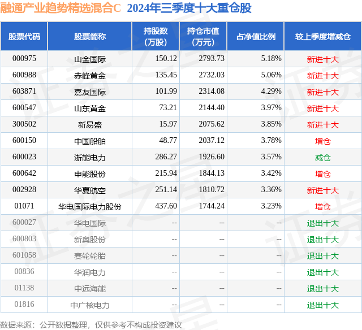Screen dimensions: 362x330
Task: Click the share count 15.97
Action: 168,124
